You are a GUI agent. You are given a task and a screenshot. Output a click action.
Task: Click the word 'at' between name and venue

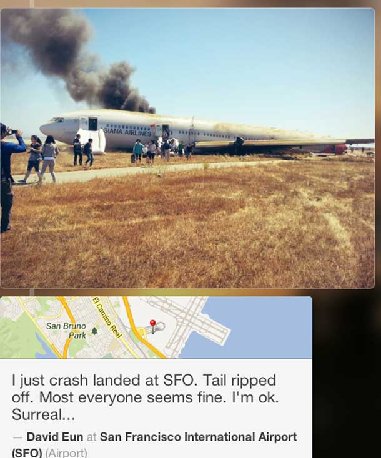tap(92, 437)
